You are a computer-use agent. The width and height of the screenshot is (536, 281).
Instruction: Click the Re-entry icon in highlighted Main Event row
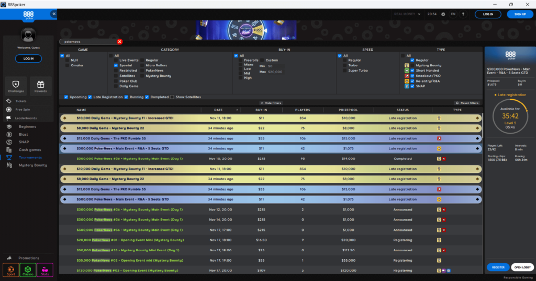pos(439,149)
